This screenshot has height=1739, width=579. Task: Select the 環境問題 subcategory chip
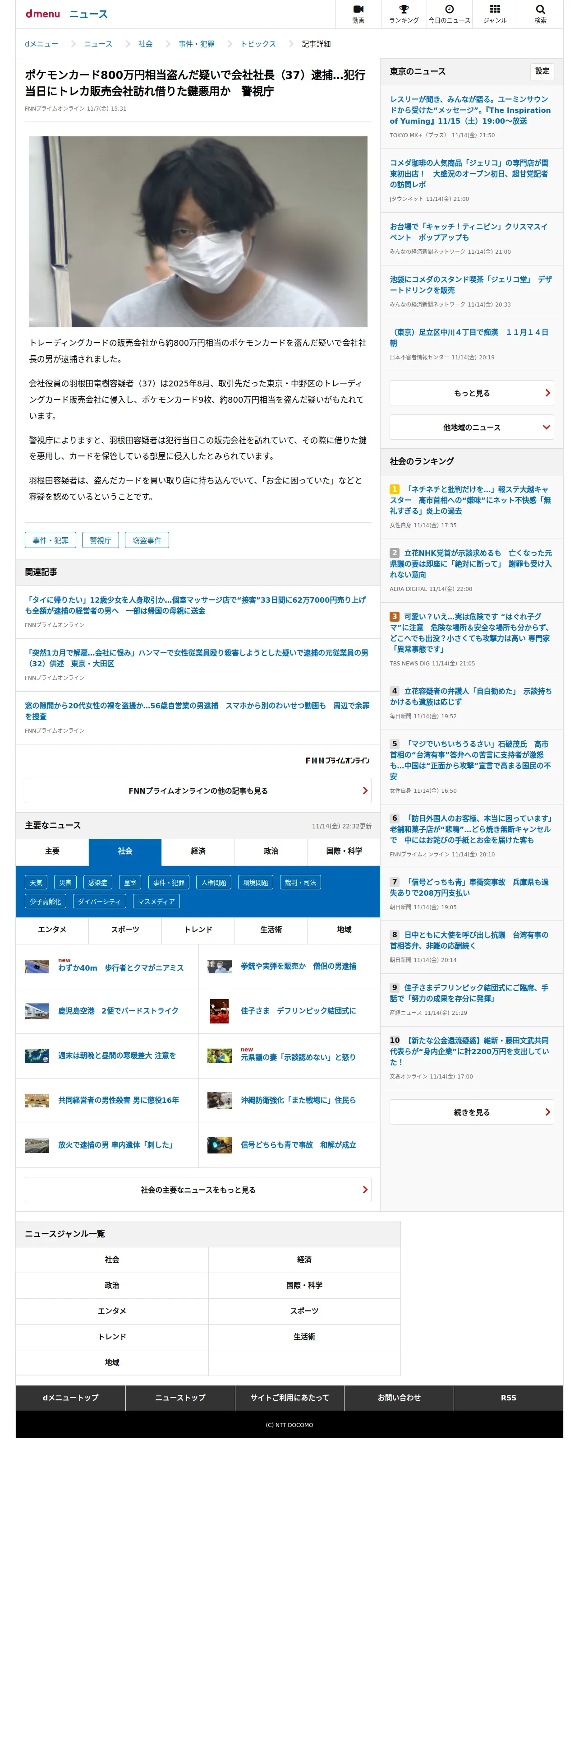(256, 882)
